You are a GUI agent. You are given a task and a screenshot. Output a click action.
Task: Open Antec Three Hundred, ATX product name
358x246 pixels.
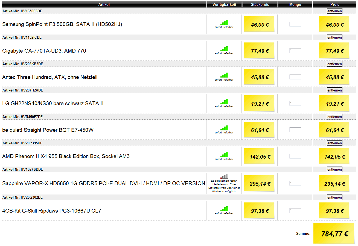click(x=50, y=77)
